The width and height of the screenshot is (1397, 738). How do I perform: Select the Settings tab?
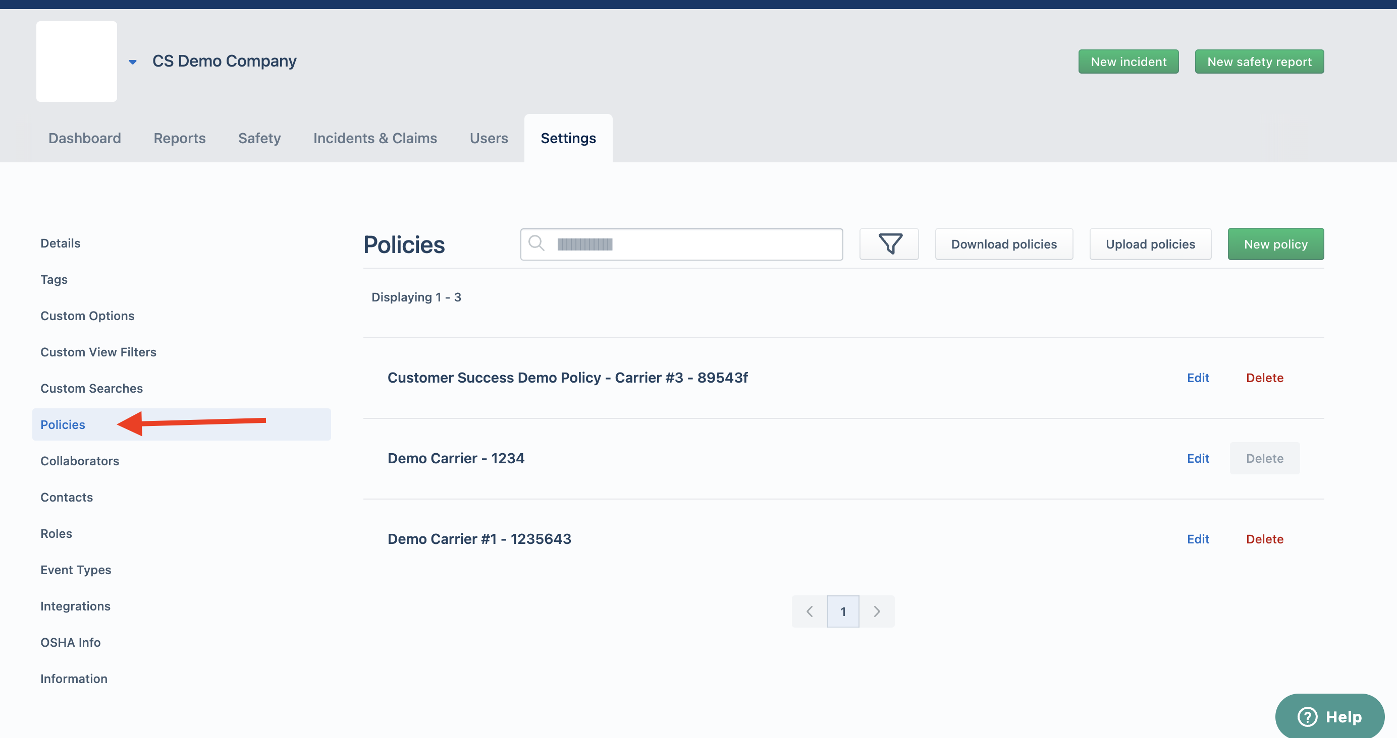(x=568, y=138)
